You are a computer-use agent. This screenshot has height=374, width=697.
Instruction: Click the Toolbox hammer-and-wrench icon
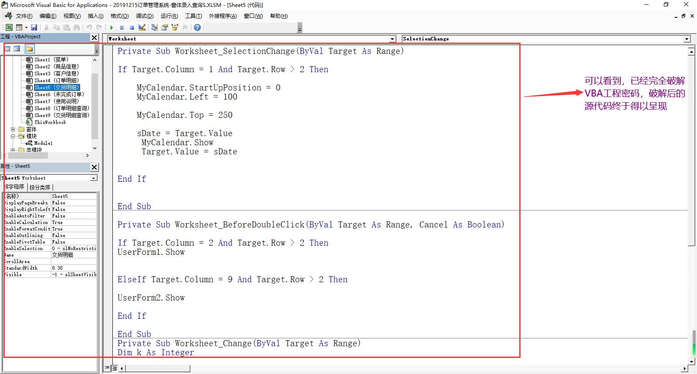(185, 27)
